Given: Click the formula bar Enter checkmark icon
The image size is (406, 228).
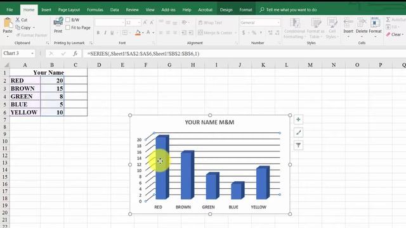Looking at the screenshot, I should coord(63,53).
